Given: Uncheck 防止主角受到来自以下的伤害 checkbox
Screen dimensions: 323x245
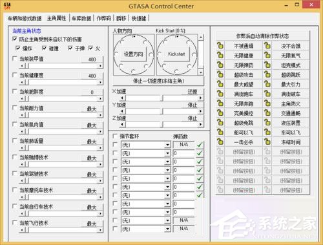Looking at the screenshot, I should 15,39.
